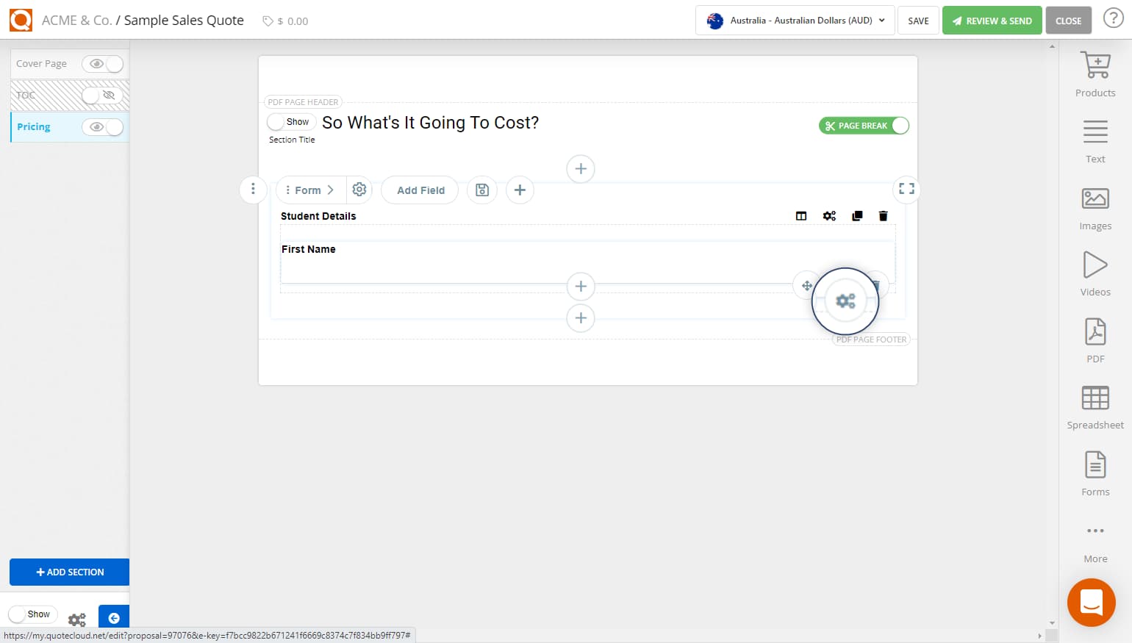Screen dimensions: 1132x643
Task: Save the form using the floppy disk icon
Action: coord(482,190)
